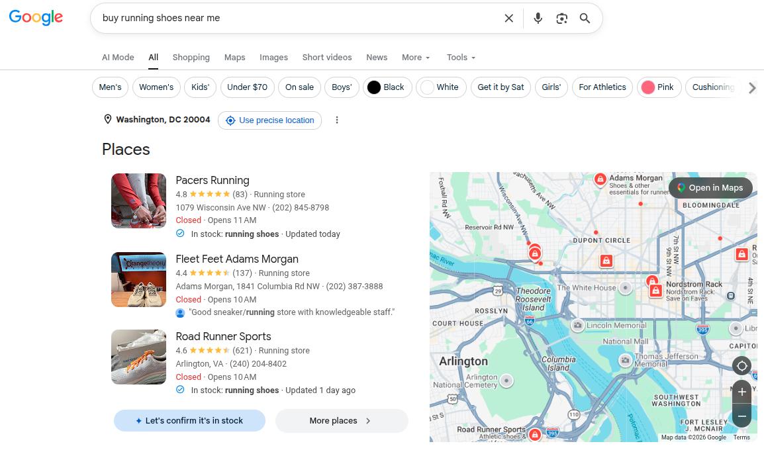Viewport: 764px width, 452px height.
Task: Open the Pacers Running listing title
Action: click(x=213, y=180)
